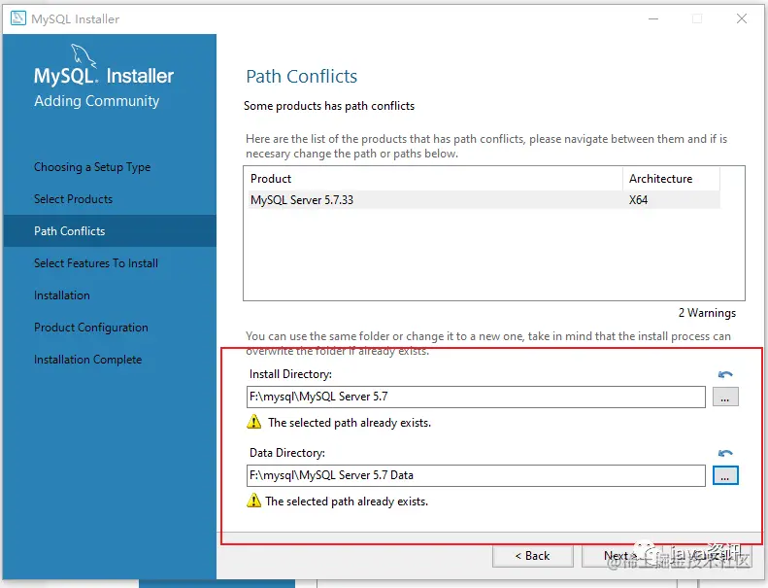Screen dimensions: 768x588
Task: Browse for the Data Directory folder
Action: [725, 475]
